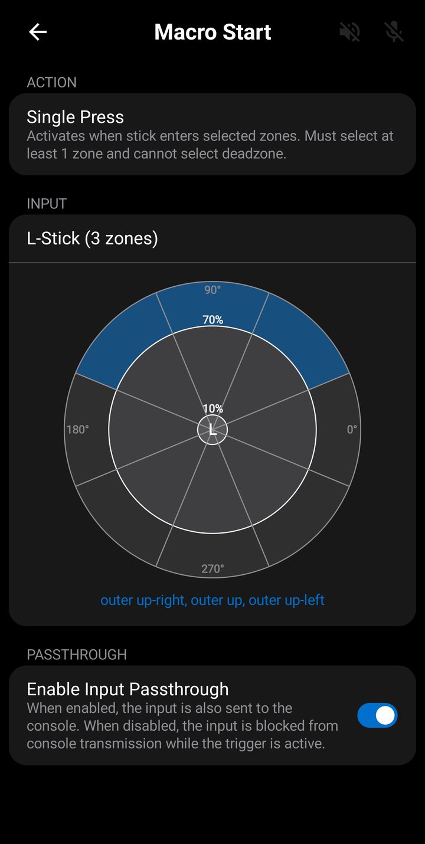This screenshot has width=425, height=844.
Task: Click the 70% outer threshold ring
Action: [x=212, y=319]
